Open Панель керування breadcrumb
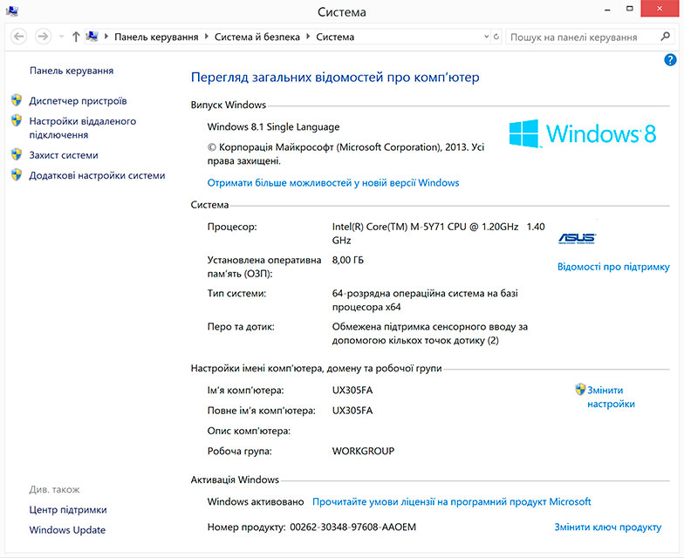 click(x=156, y=37)
